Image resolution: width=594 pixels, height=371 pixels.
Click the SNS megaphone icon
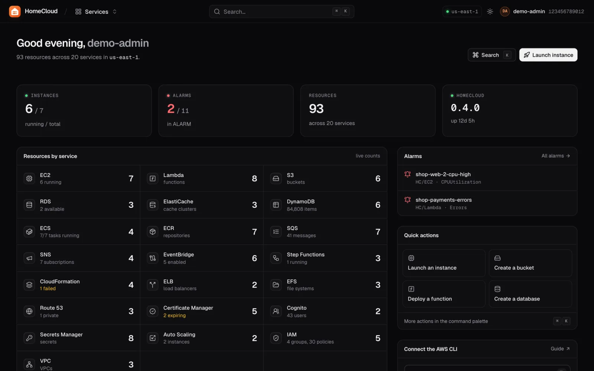click(x=29, y=258)
